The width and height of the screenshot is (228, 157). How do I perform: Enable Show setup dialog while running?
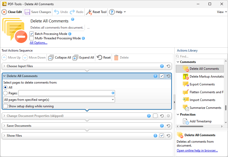(5, 106)
